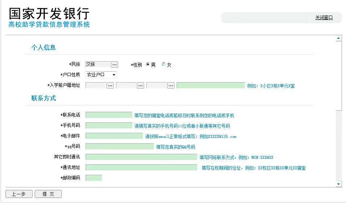Click the 邮政编码 input field
Viewport: 346px width, 203px height.
[x=94, y=178]
